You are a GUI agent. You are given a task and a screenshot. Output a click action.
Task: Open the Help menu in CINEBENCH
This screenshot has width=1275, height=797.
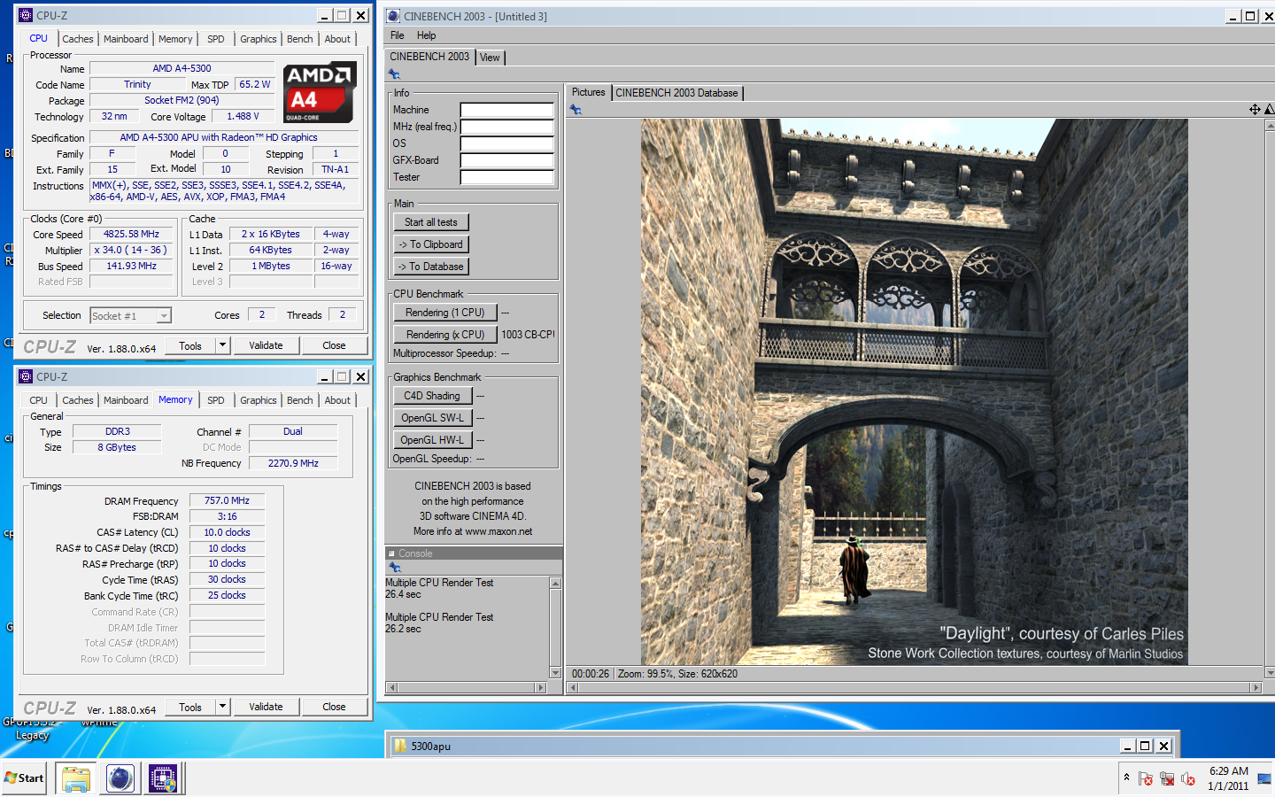pyautogui.click(x=427, y=35)
